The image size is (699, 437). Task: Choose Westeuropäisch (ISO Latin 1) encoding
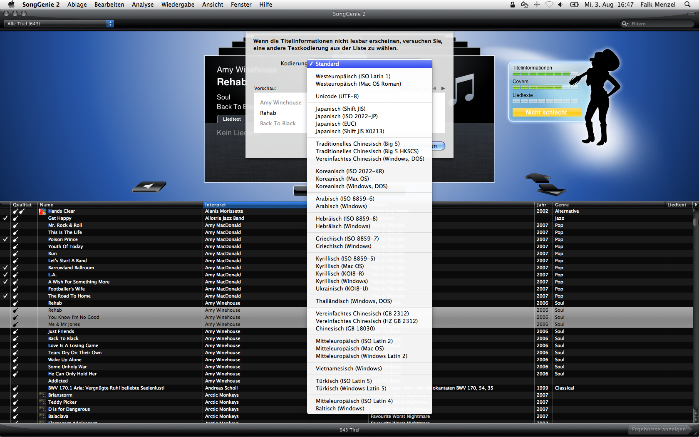369,77
